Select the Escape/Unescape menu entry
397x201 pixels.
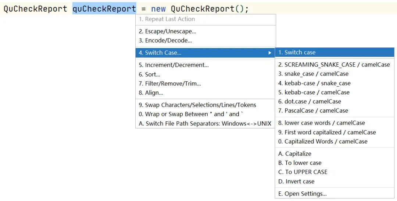click(x=205, y=31)
